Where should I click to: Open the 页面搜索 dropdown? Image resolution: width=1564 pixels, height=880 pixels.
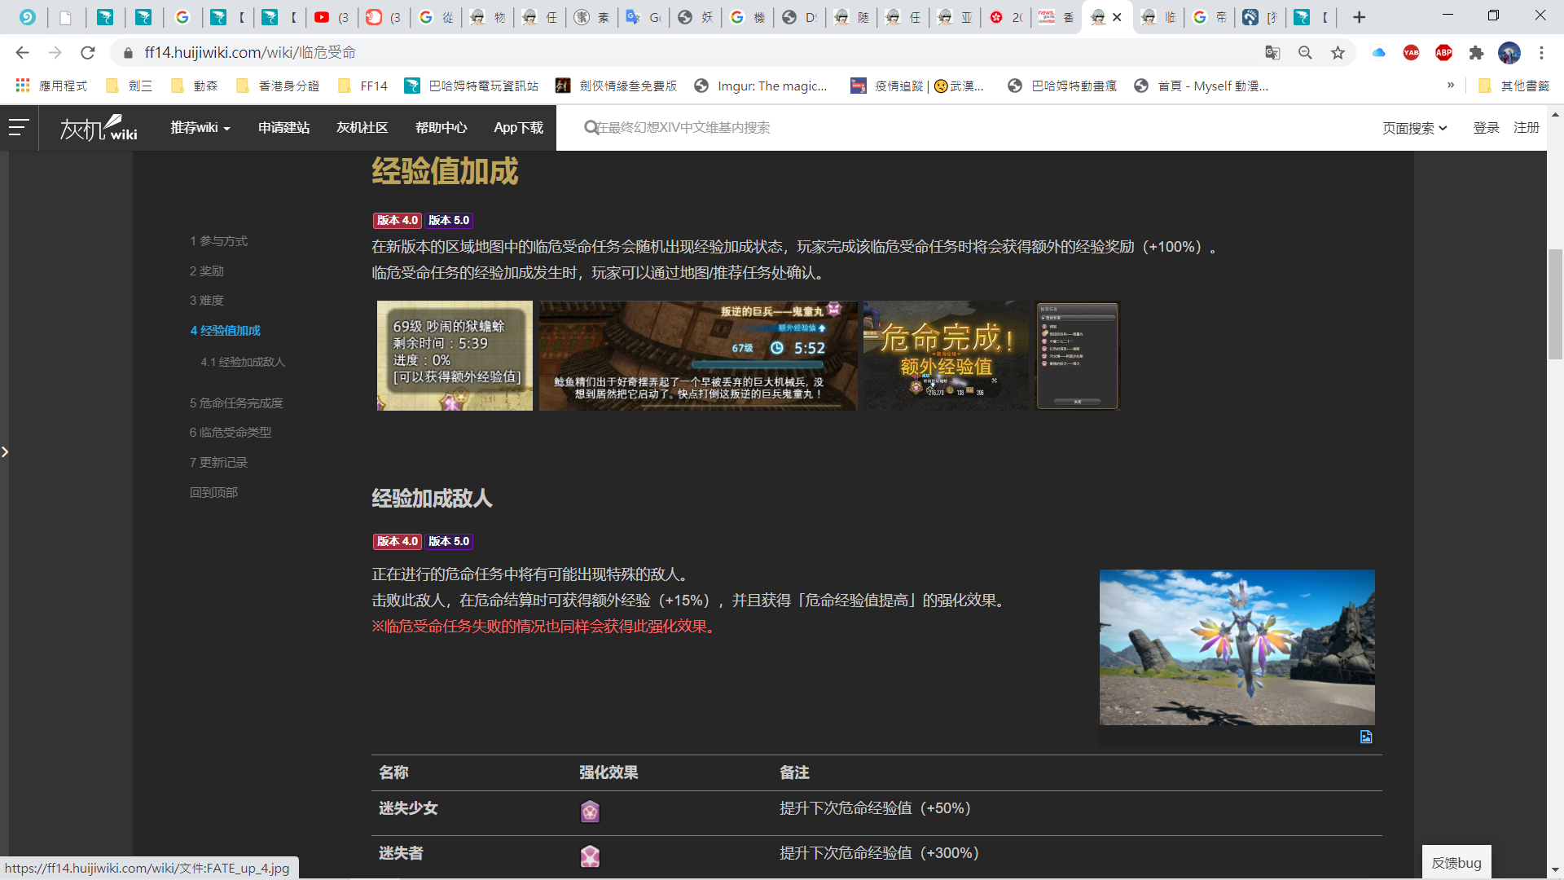(1415, 128)
